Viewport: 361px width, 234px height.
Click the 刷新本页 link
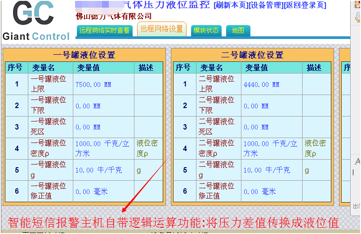230,5
